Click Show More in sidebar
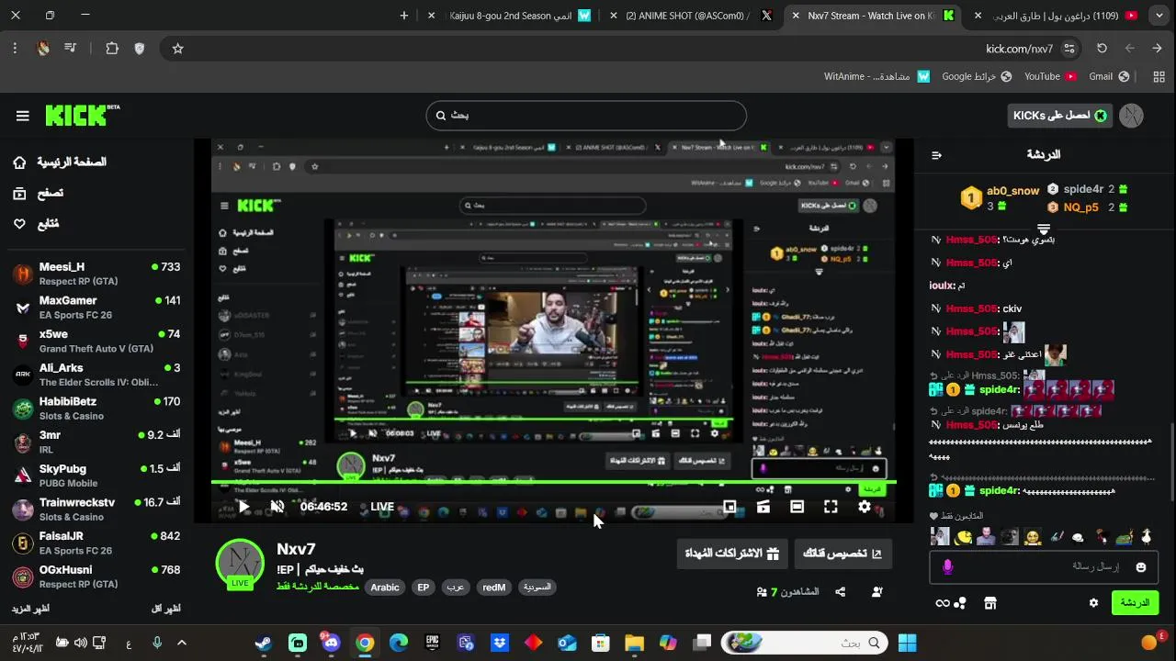This screenshot has height=661, width=1176. [30, 609]
